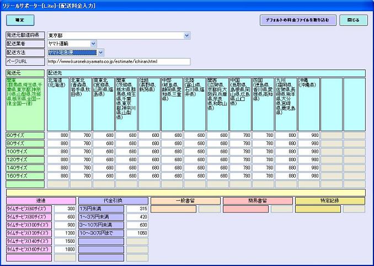Image resolution: width=374 pixels, height=266 pixels.
Task: Click the 1万円未満 代金引換 fee field
Action: [137, 209]
